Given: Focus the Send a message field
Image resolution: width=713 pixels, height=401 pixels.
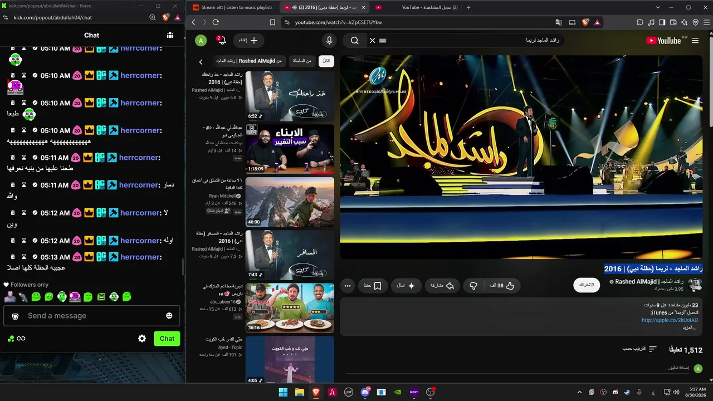Looking at the screenshot, I should [91, 316].
